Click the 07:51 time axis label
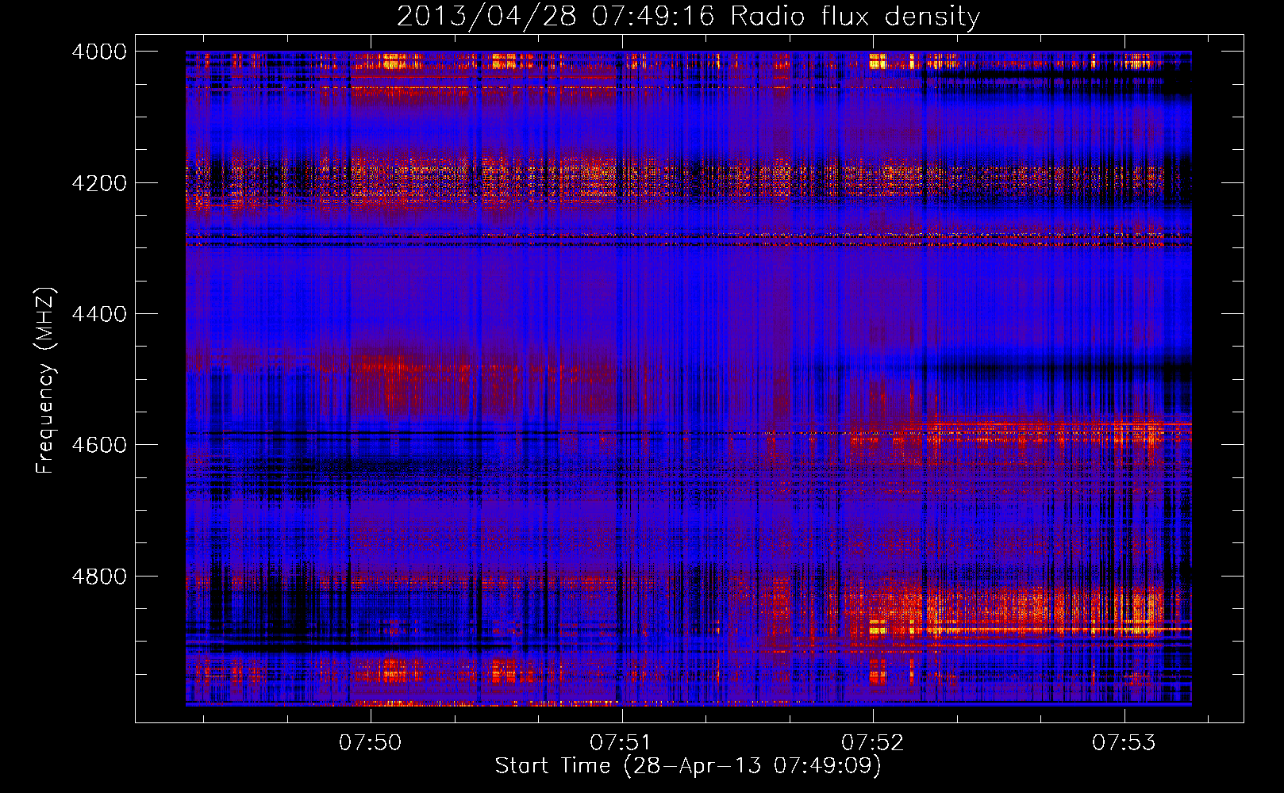Viewport: 1284px width, 793px height. pyautogui.click(x=621, y=743)
